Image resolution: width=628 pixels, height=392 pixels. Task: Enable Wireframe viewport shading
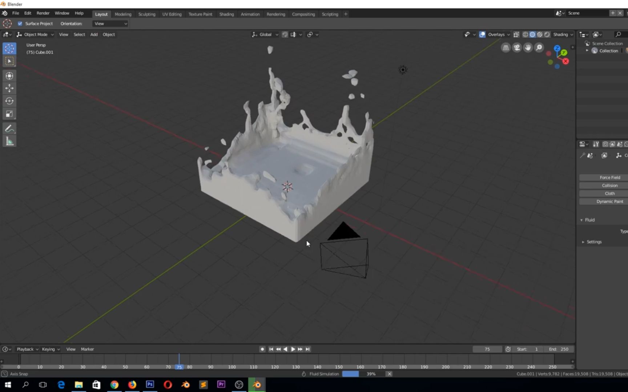point(525,34)
